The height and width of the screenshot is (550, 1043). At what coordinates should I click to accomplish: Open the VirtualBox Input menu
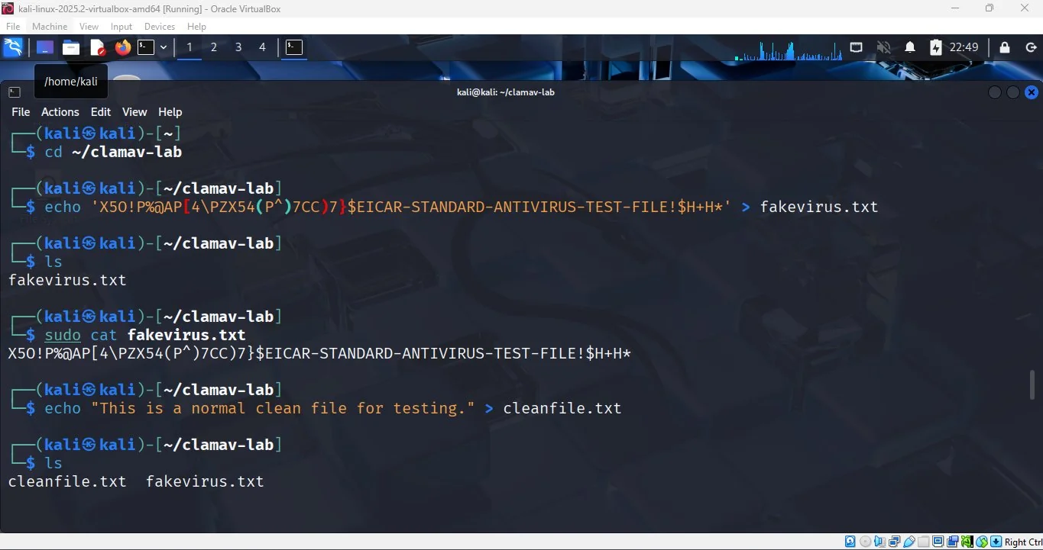121,26
